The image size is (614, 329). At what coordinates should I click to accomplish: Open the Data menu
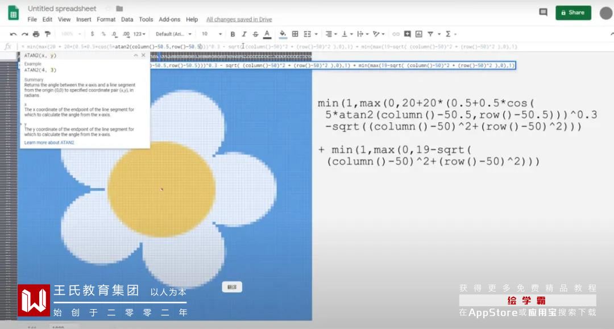[127, 19]
